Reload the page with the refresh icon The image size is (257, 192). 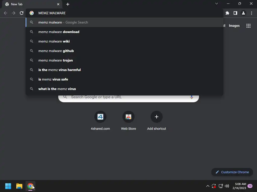tap(22, 13)
